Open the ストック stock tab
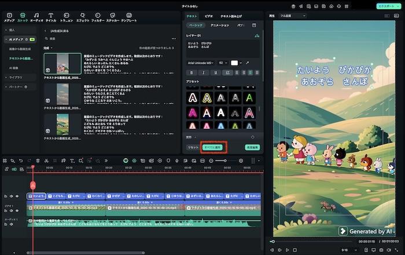 (x=23, y=17)
